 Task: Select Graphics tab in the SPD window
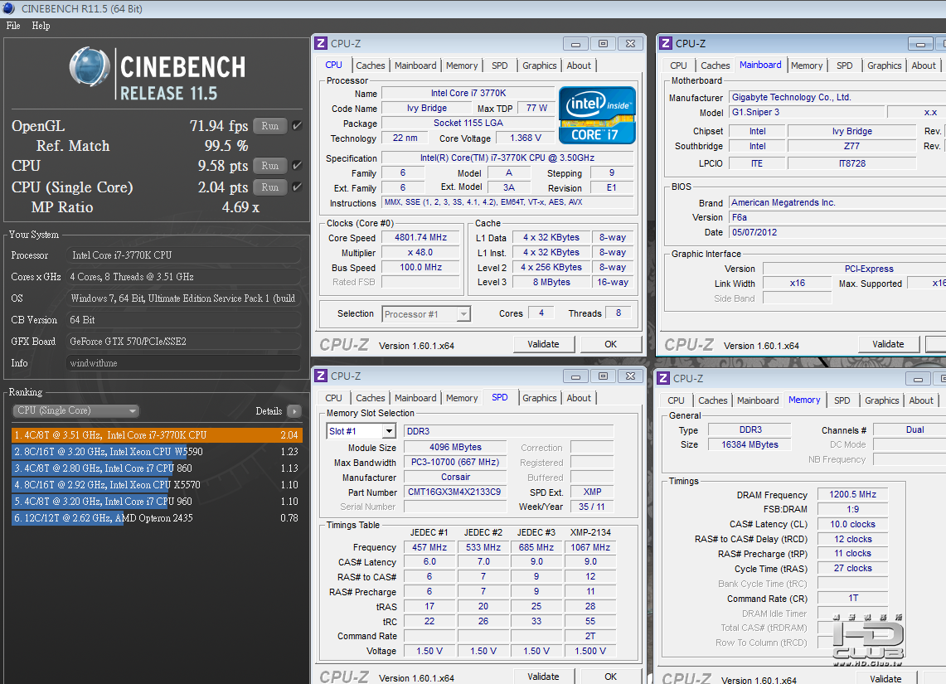click(540, 397)
